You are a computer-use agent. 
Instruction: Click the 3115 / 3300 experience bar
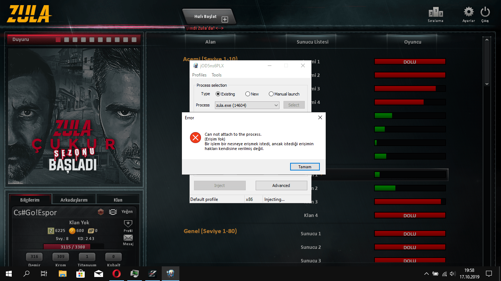pyautogui.click(x=74, y=247)
